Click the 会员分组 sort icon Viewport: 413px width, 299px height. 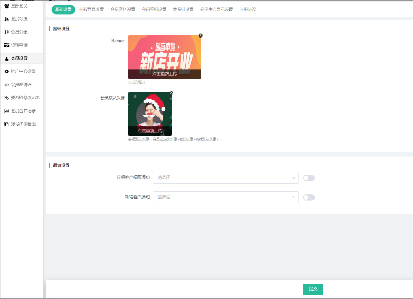coord(6,32)
